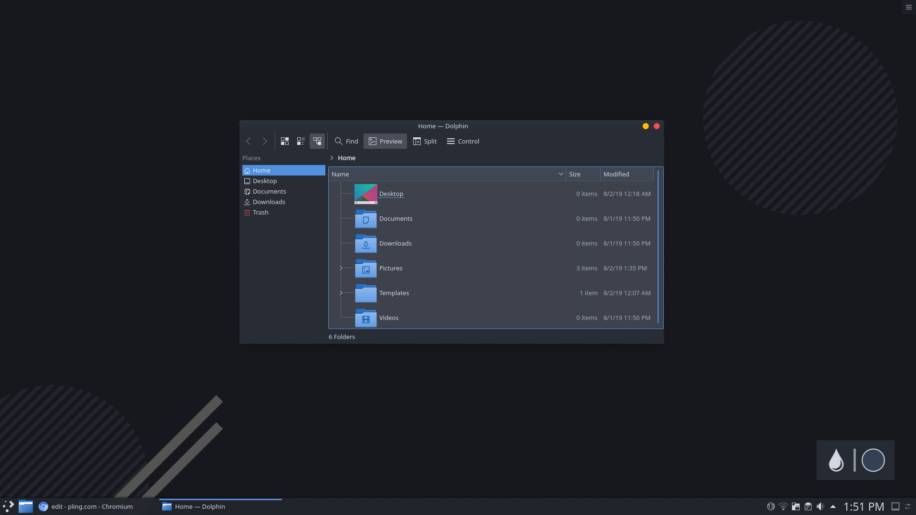Sort by the Modified column header
Screen dimensions: 916x515
click(x=626, y=174)
